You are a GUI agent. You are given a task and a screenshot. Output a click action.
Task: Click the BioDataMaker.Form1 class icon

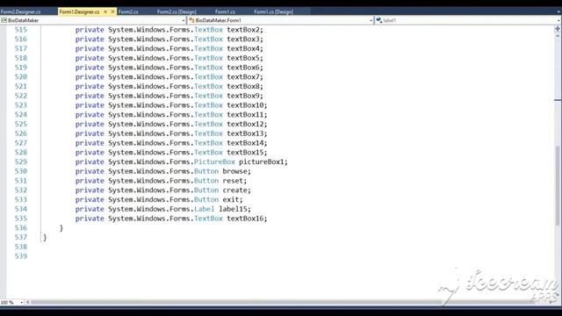pos(191,20)
